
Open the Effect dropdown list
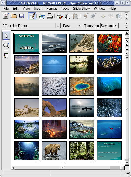pos(58,26)
